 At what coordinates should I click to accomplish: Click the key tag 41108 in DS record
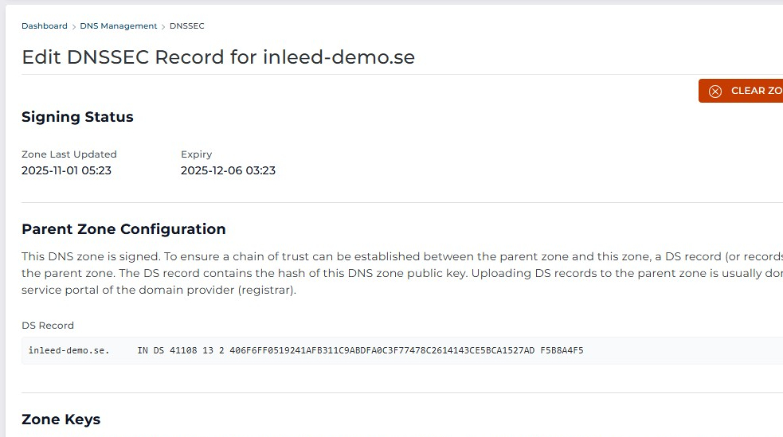pyautogui.click(x=180, y=350)
